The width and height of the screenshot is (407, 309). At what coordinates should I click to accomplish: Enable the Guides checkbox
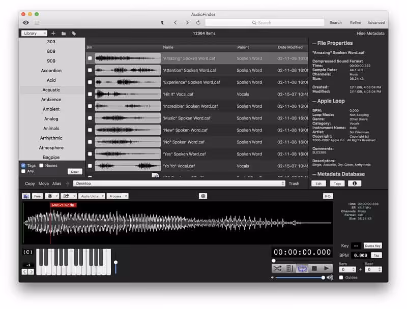click(x=341, y=277)
